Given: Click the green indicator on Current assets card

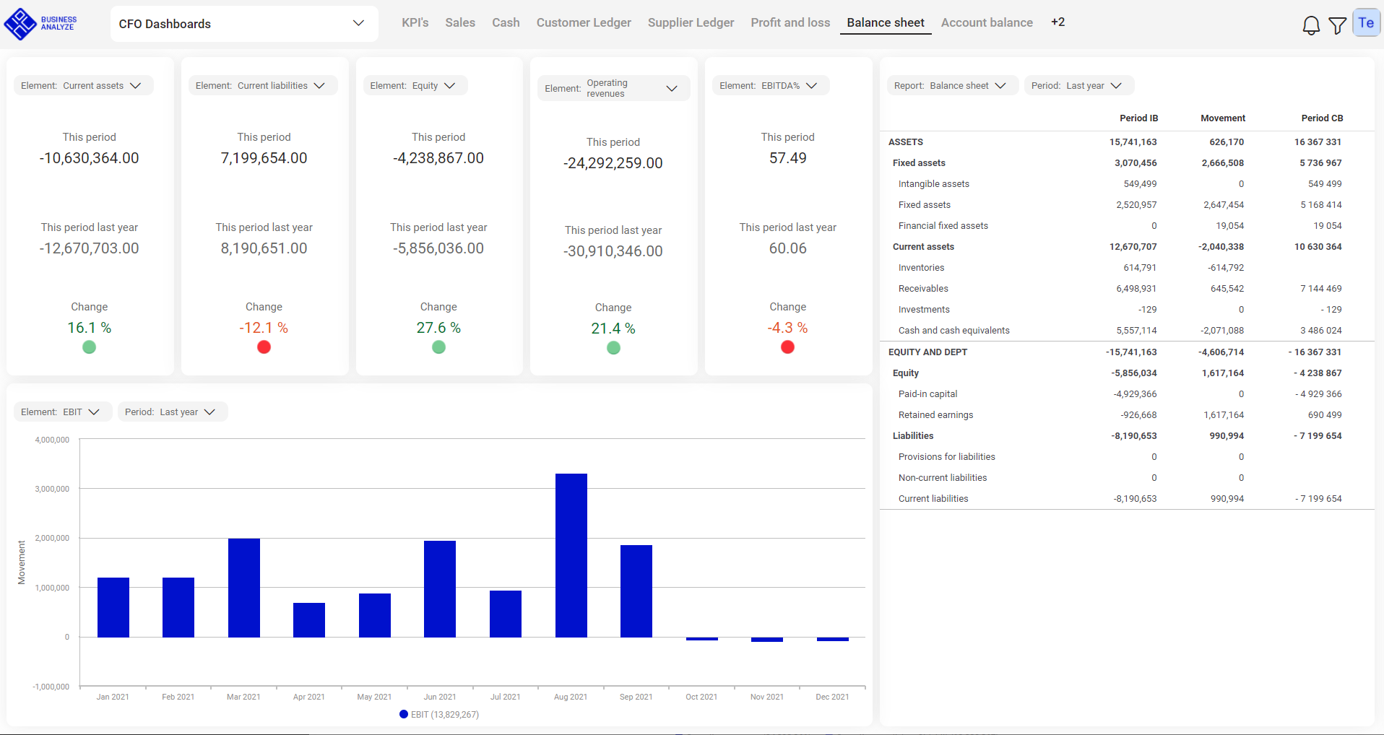Looking at the screenshot, I should [89, 347].
